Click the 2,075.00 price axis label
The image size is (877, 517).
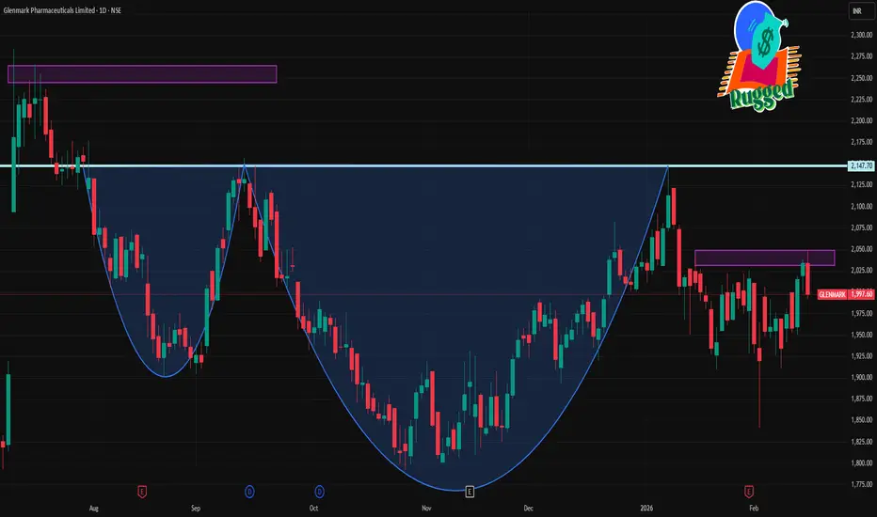[x=861, y=228]
